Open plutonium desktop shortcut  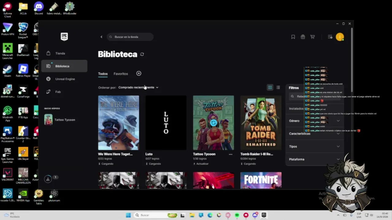click(x=54, y=195)
